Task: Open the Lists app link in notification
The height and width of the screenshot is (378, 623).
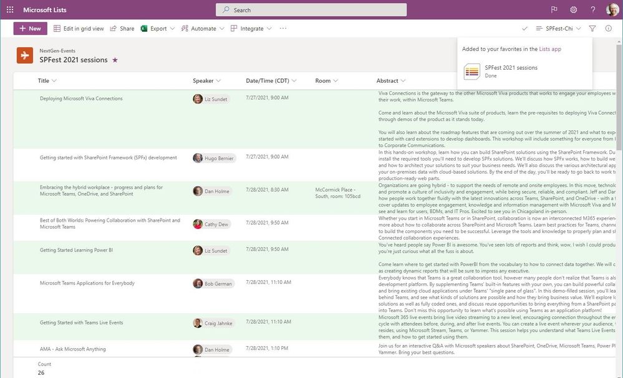Action: click(550, 49)
